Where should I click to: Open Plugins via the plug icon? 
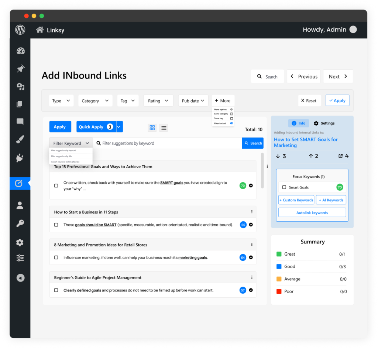20,158
